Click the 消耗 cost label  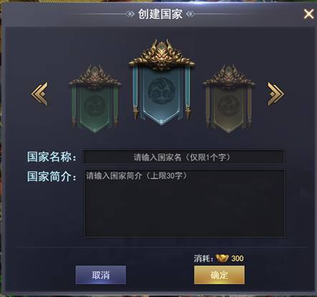pos(204,258)
